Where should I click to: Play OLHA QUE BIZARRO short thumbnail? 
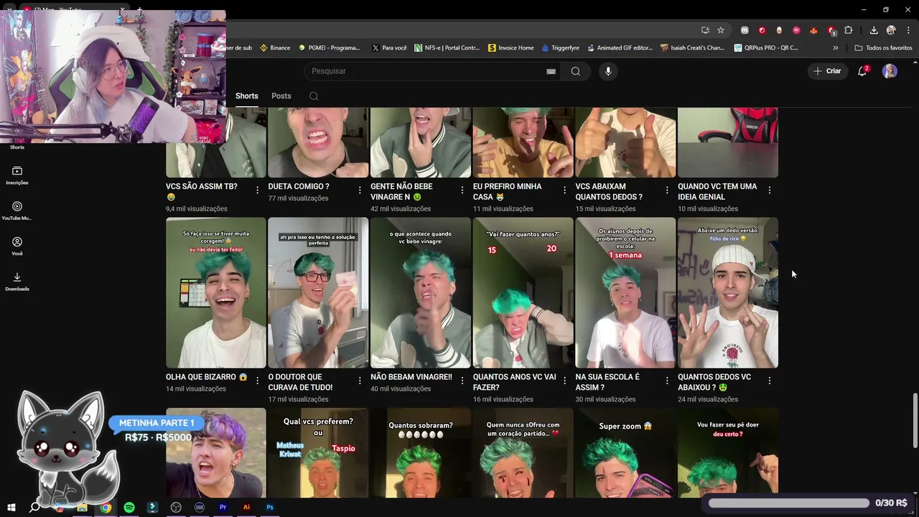[216, 293]
